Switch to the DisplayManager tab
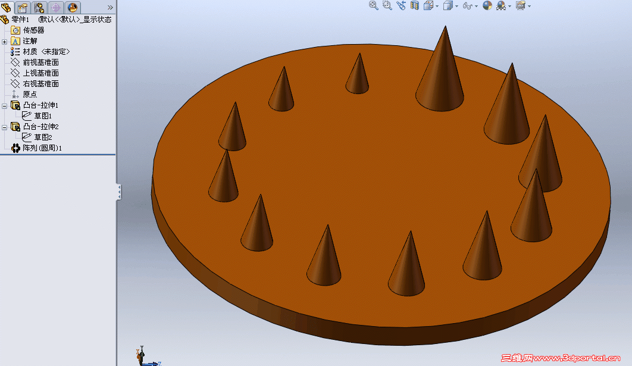632x366 pixels. tap(73, 7)
